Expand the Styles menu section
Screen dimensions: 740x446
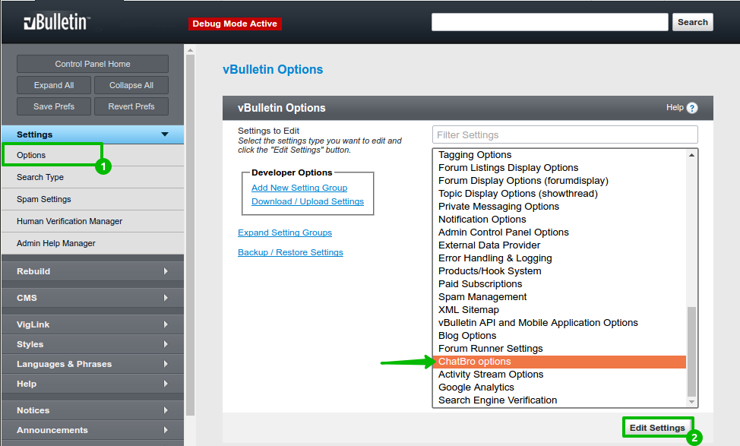point(93,344)
